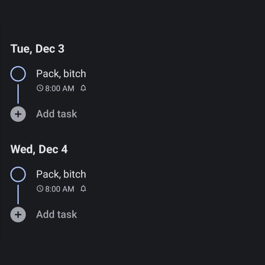Tap the bell reminder icon on Wednesday's task
Viewport: 265px width, 265px height.
coord(83,189)
